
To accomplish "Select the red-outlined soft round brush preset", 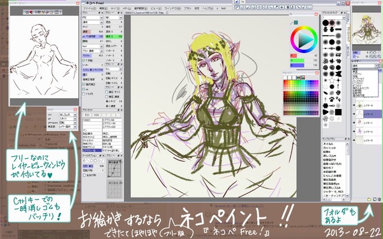I will tap(332, 22).
